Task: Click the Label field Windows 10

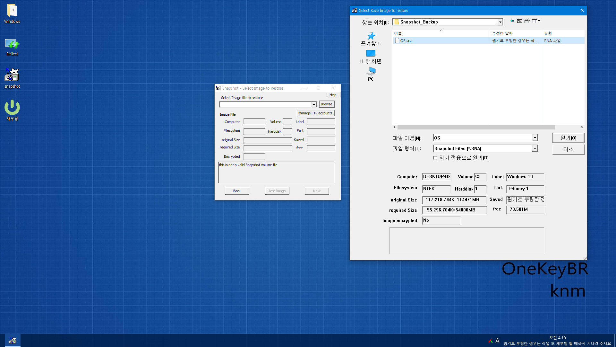Action: coord(526,177)
